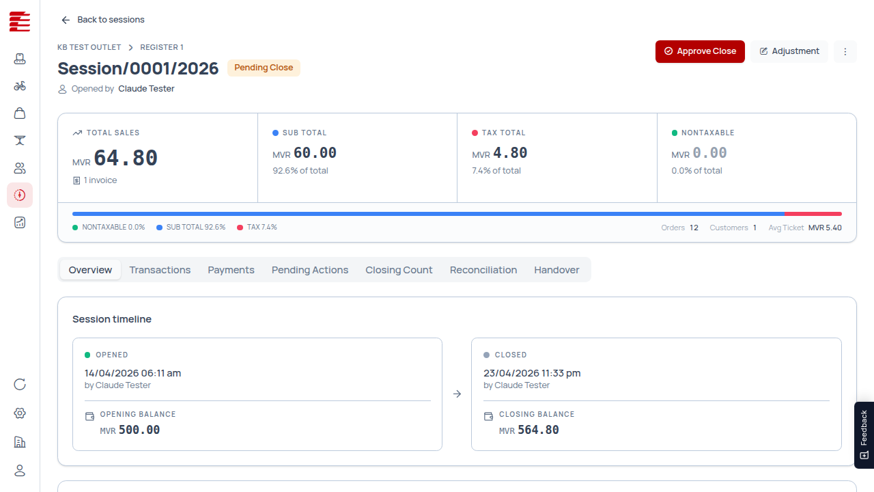Screen dimensions: 874x492
Task: Click the NONTAXABLE 0.0% legend item
Action: coord(109,228)
